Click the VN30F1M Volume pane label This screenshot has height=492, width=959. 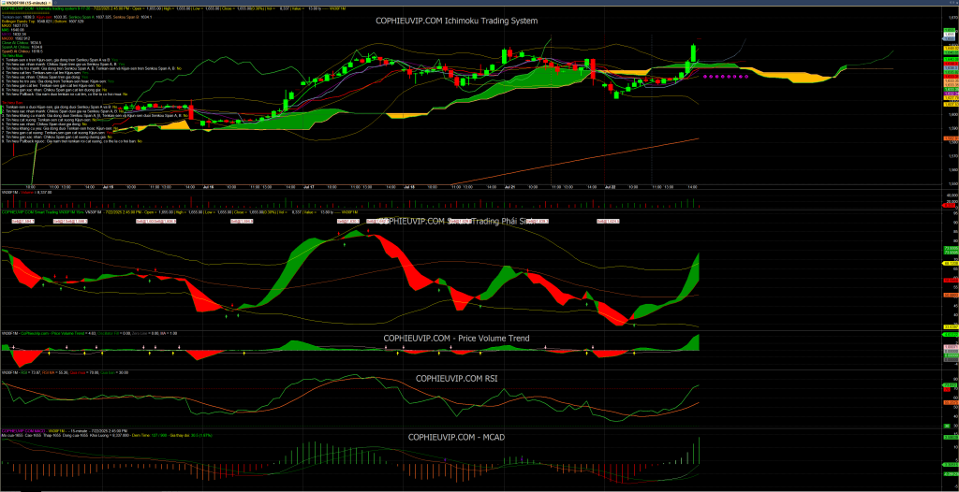click(25, 192)
